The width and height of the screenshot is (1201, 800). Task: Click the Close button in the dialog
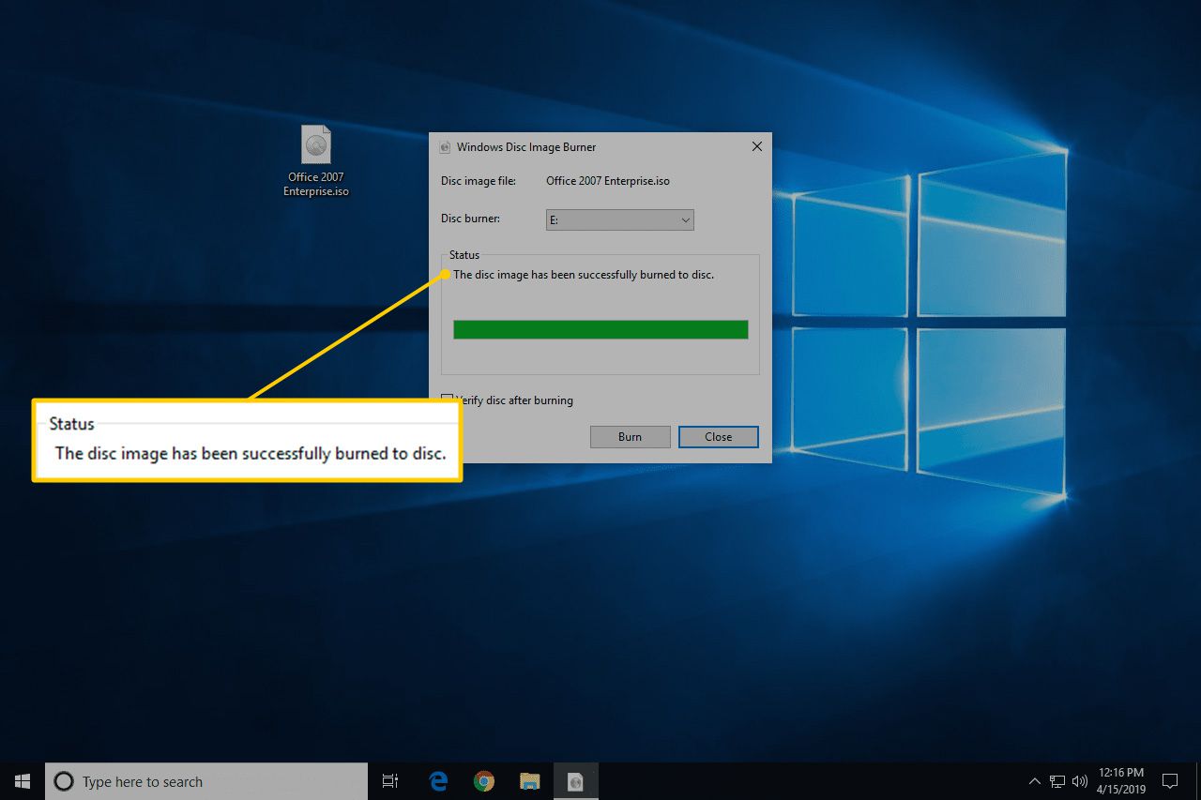pos(719,437)
